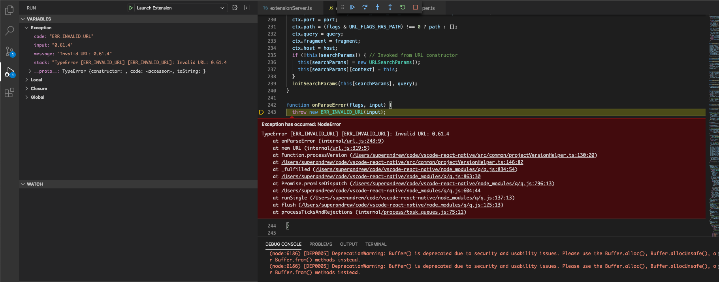719x282 pixels.
Task: Click line number 242 in gutter
Action: click(x=272, y=105)
